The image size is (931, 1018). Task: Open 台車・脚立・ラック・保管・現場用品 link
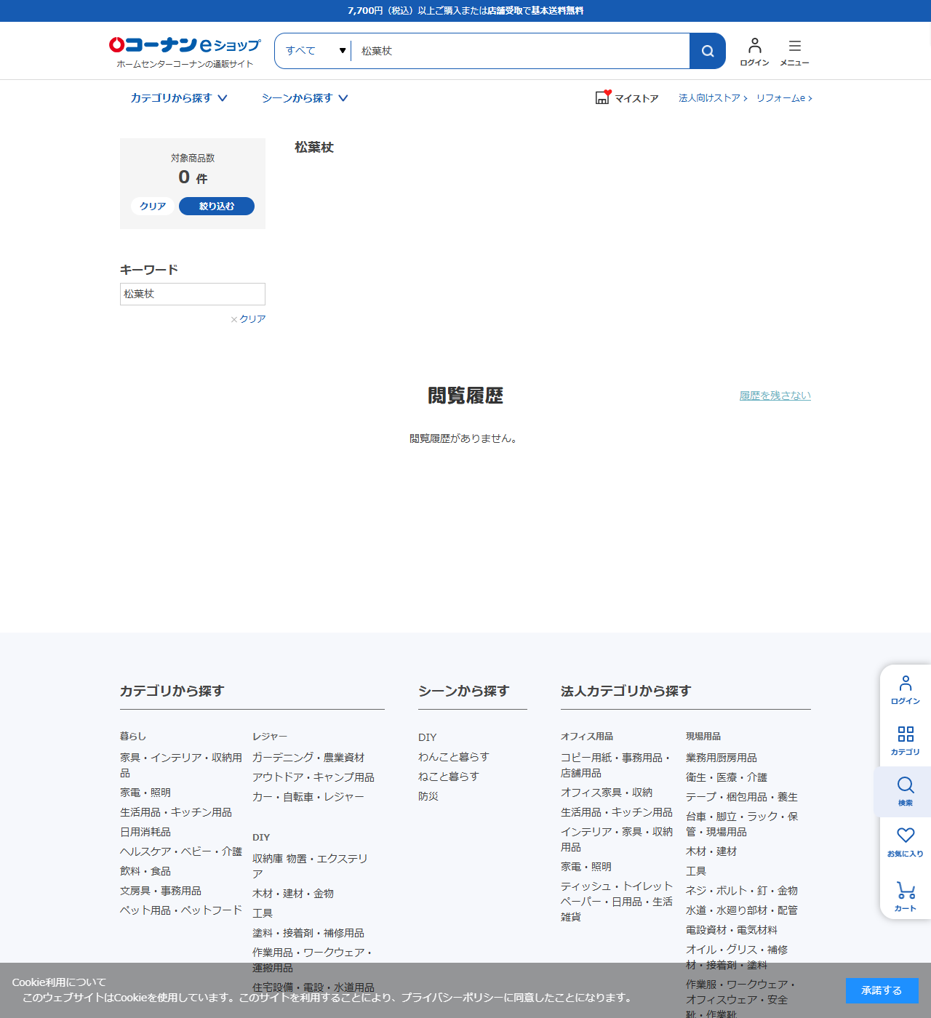point(742,824)
